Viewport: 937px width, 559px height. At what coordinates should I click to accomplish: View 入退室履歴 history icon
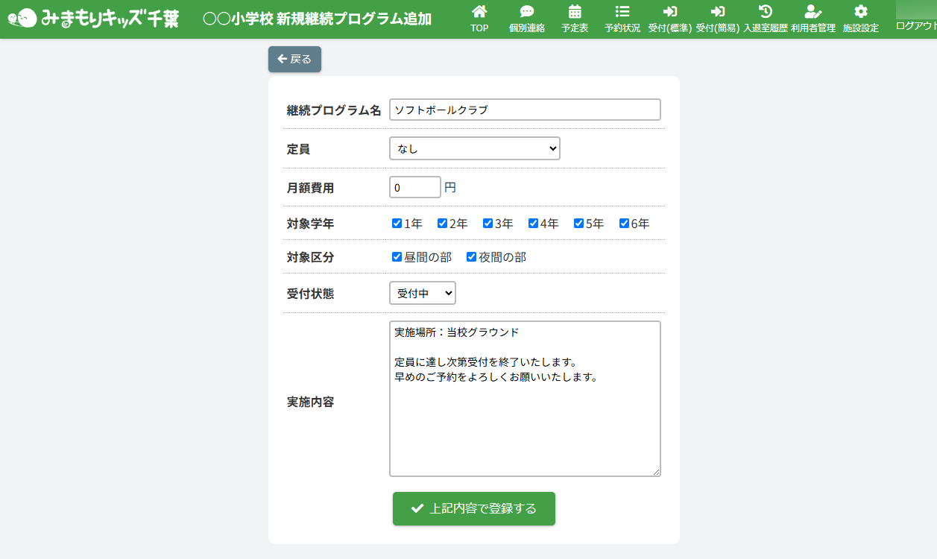(766, 12)
